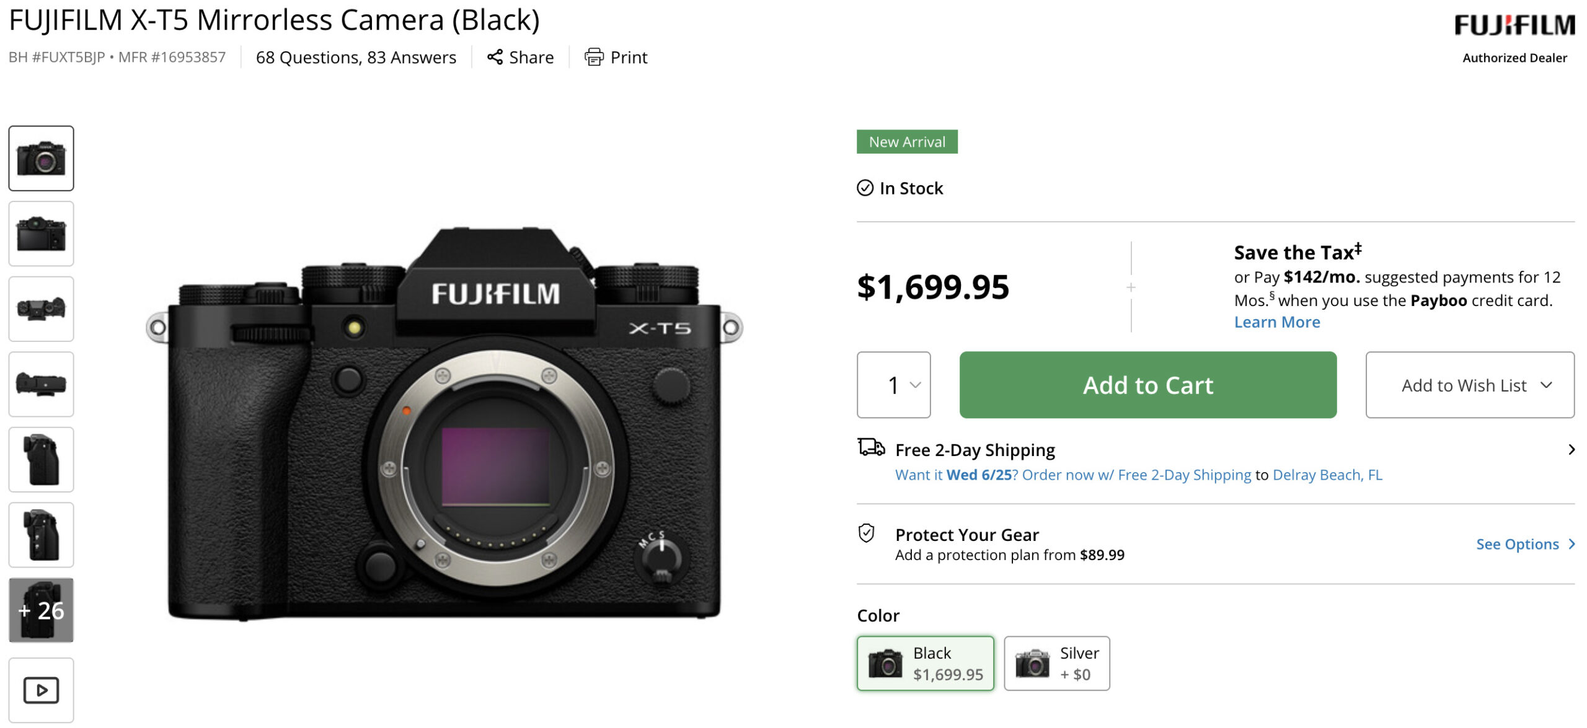This screenshot has width=1587, height=728.
Task: View the rear view camera thumbnail
Action: tap(41, 234)
